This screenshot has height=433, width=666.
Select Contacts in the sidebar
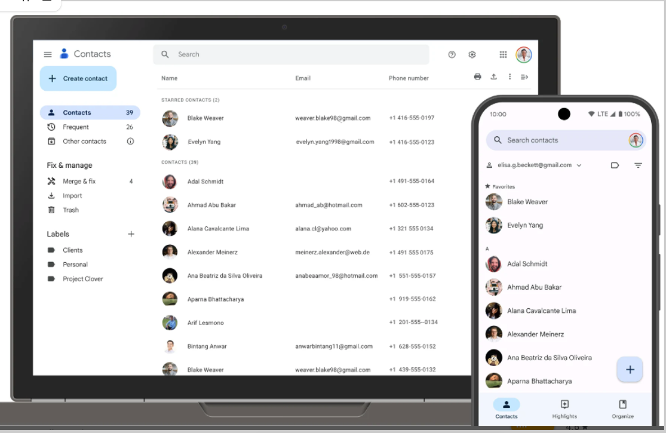90,112
